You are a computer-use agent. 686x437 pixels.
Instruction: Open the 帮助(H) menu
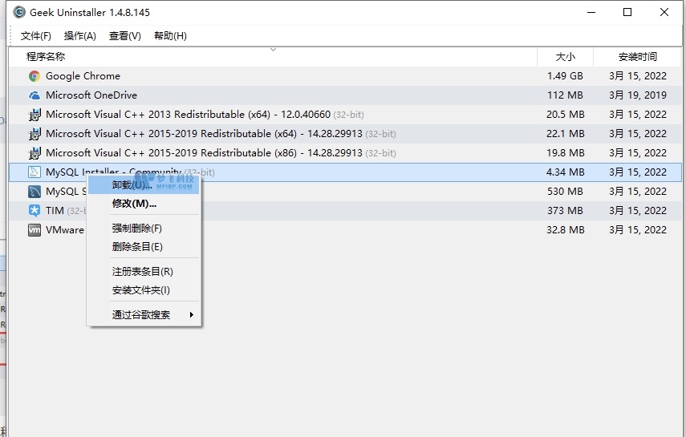click(x=170, y=36)
